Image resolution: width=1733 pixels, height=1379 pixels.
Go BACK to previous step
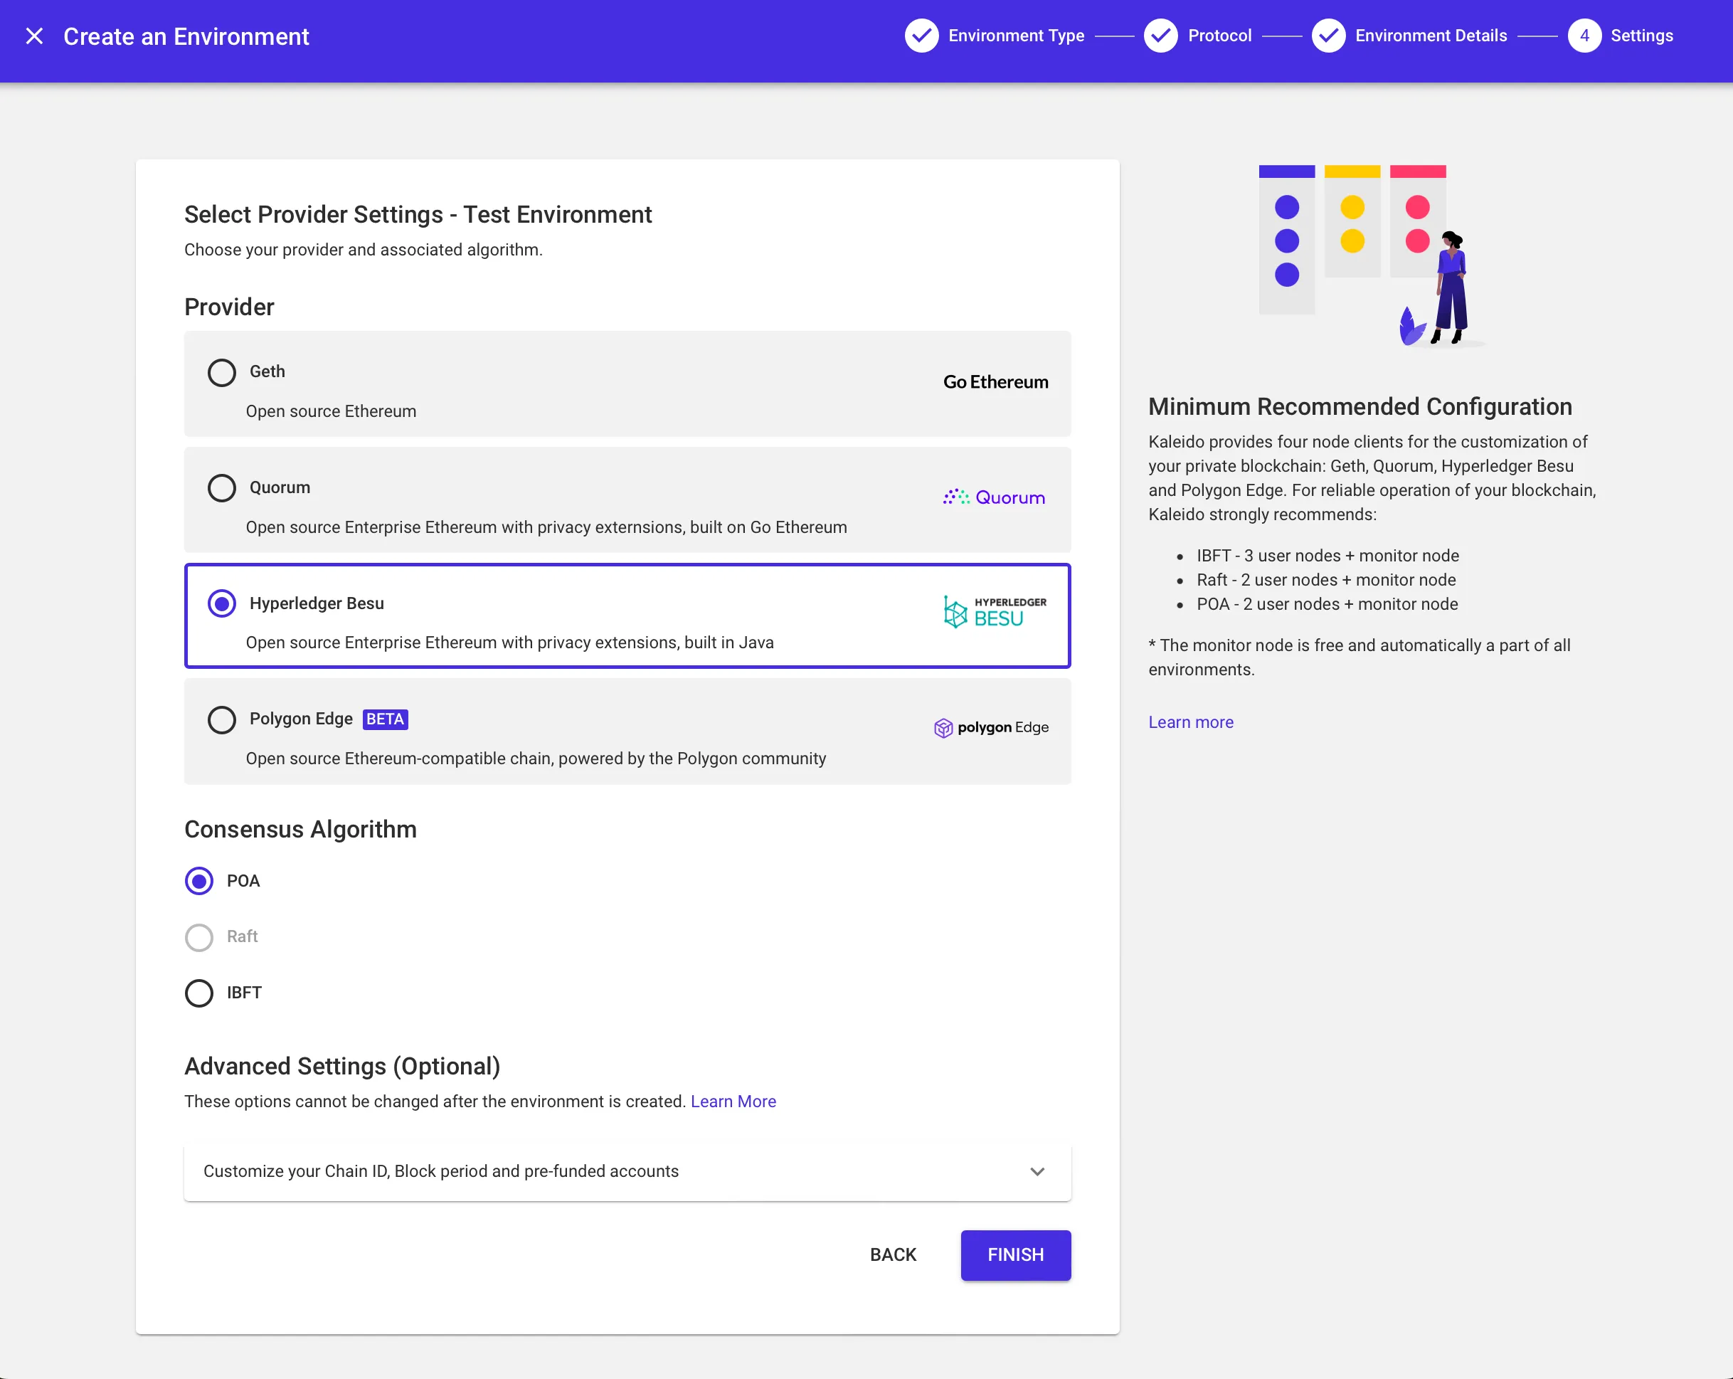[x=892, y=1255]
